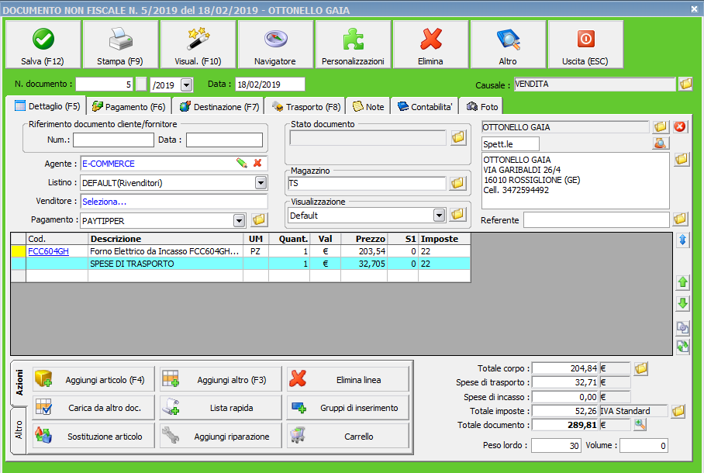Open the Visual. (F10) preview
This screenshot has width=704, height=473.
(x=198, y=44)
